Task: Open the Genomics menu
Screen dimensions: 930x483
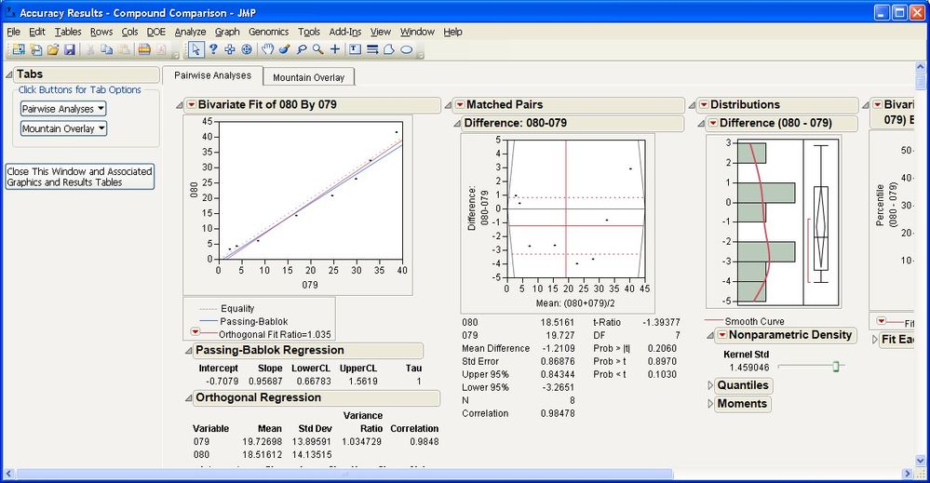Action: [269, 32]
